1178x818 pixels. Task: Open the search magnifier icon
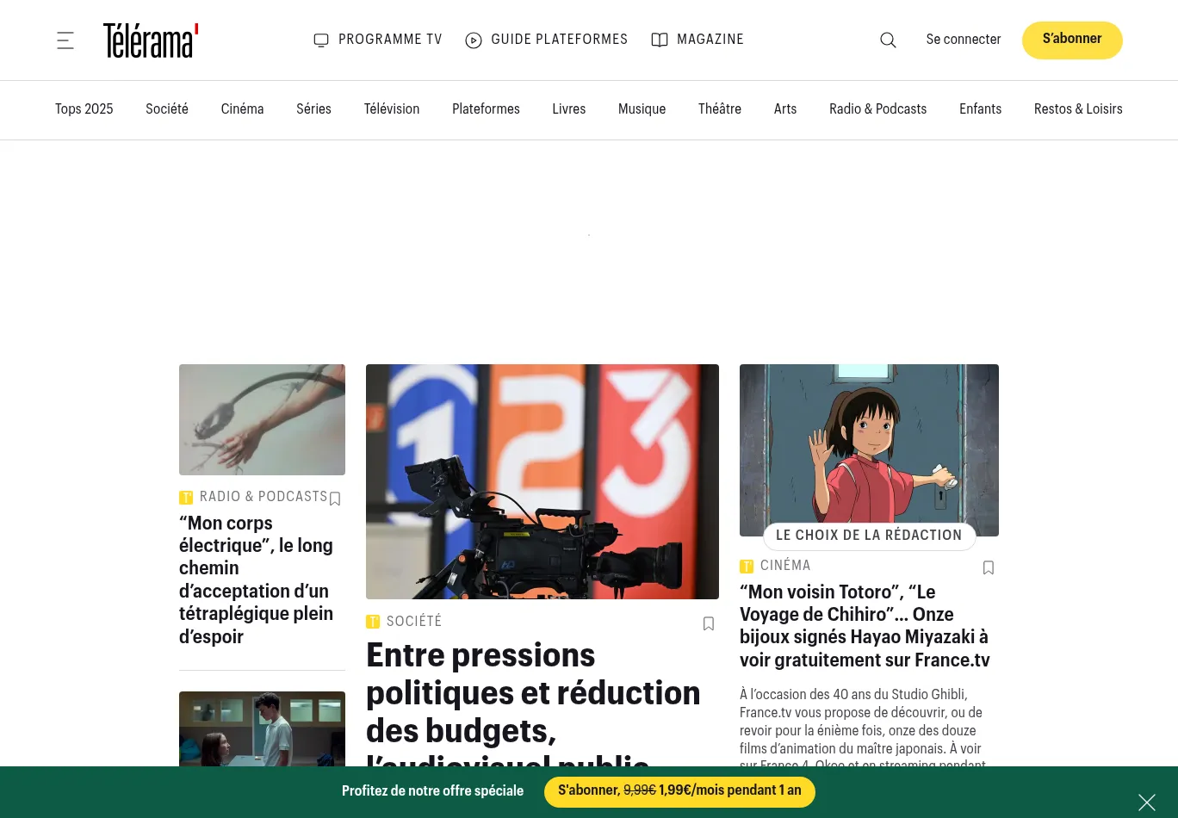888,40
